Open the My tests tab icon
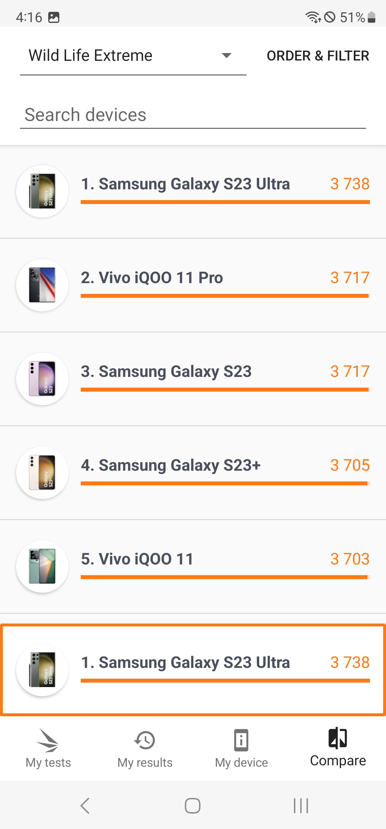The width and height of the screenshot is (386, 829). (x=48, y=740)
